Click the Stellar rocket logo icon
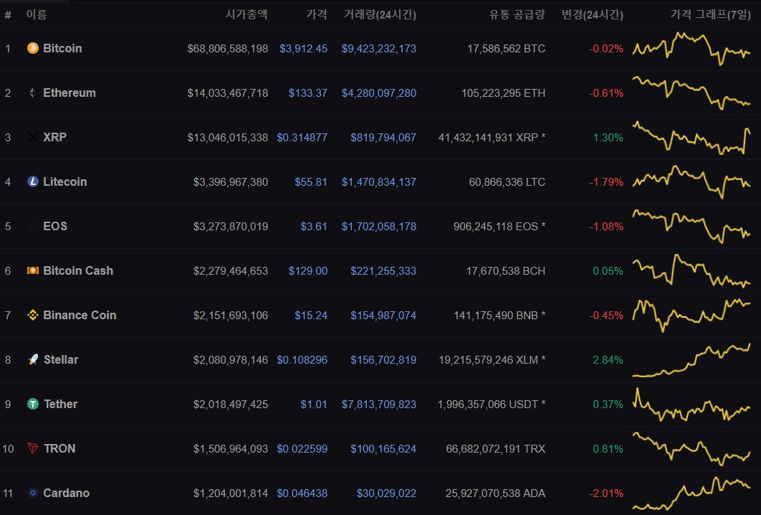Viewport: 761px width, 515px height. (33, 359)
